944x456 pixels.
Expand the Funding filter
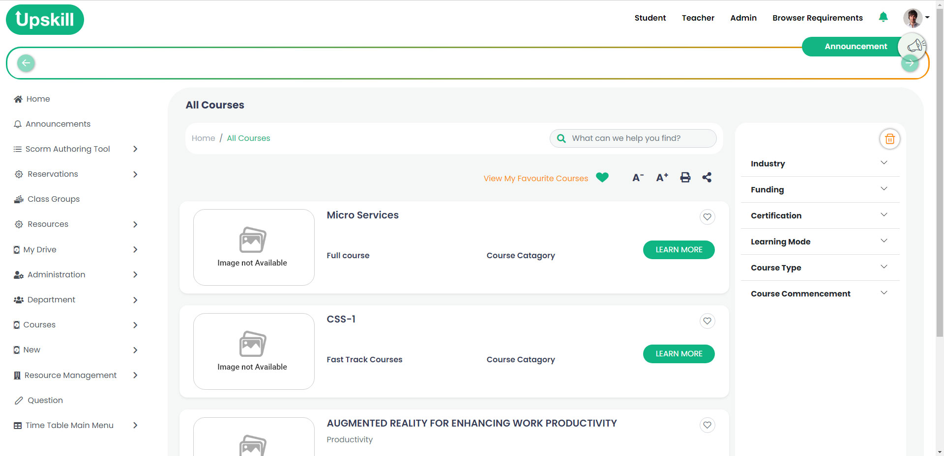click(x=820, y=189)
